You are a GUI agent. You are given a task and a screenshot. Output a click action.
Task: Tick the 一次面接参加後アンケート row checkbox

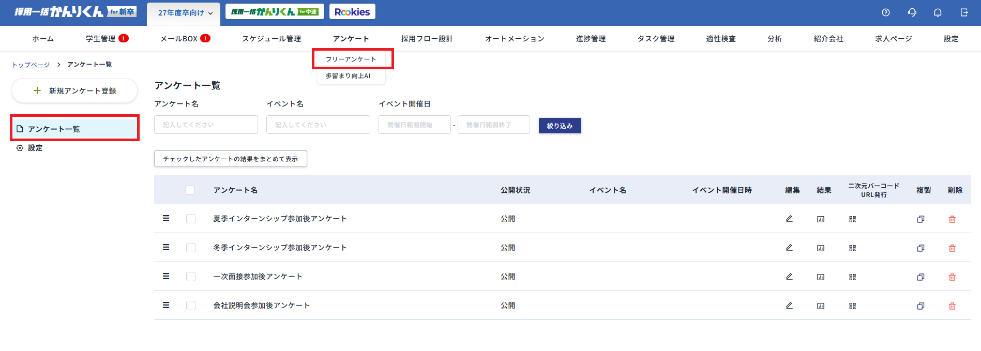tap(191, 277)
